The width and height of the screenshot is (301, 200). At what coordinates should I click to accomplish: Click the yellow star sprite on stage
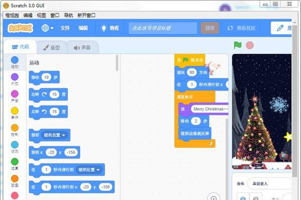point(287,137)
